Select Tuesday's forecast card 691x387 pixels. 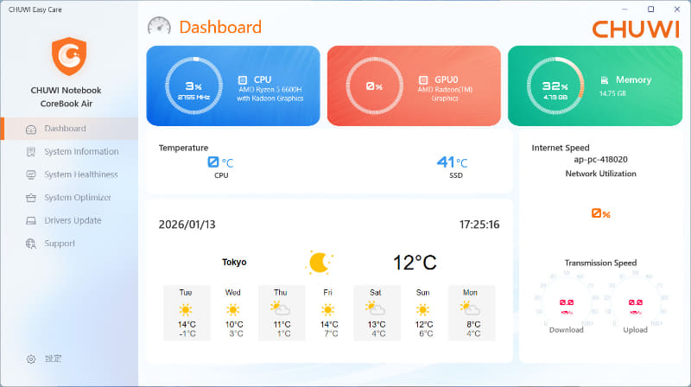pos(187,314)
